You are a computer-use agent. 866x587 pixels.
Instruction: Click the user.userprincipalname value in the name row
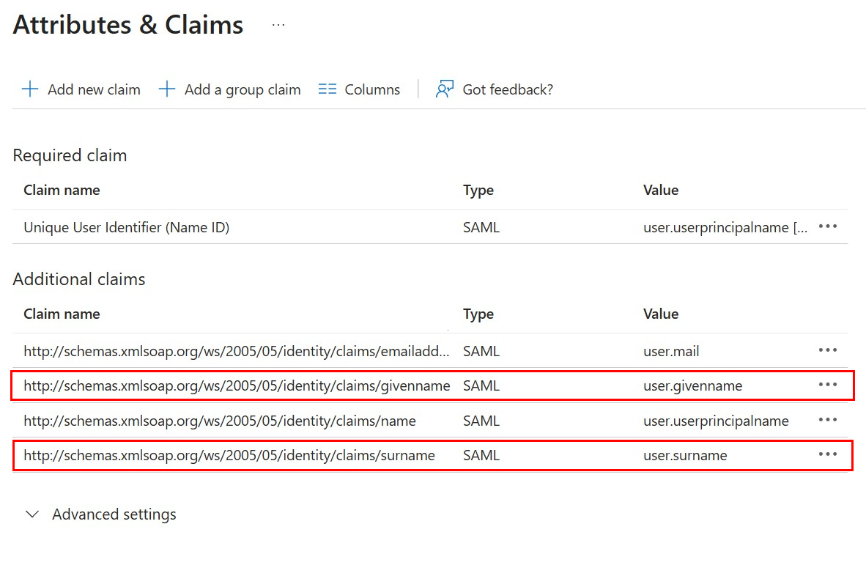(x=716, y=420)
